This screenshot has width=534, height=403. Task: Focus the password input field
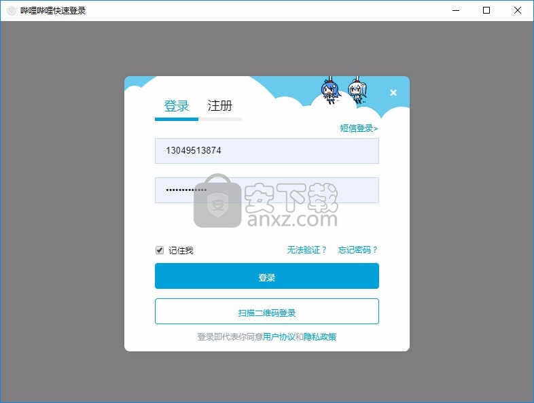tap(266, 190)
